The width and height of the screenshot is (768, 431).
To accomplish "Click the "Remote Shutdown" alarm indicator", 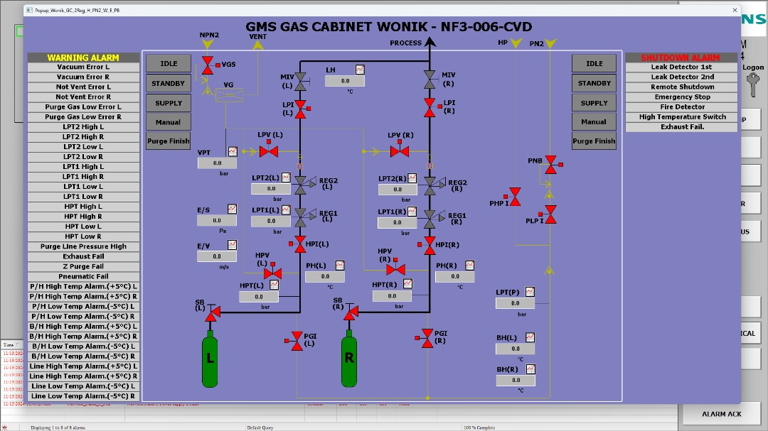I will (x=682, y=87).
